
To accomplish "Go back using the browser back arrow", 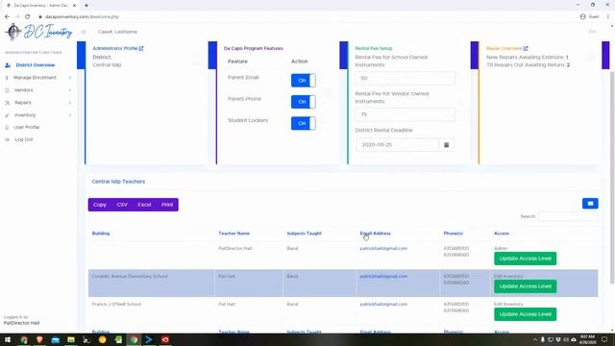I will click(x=7, y=17).
